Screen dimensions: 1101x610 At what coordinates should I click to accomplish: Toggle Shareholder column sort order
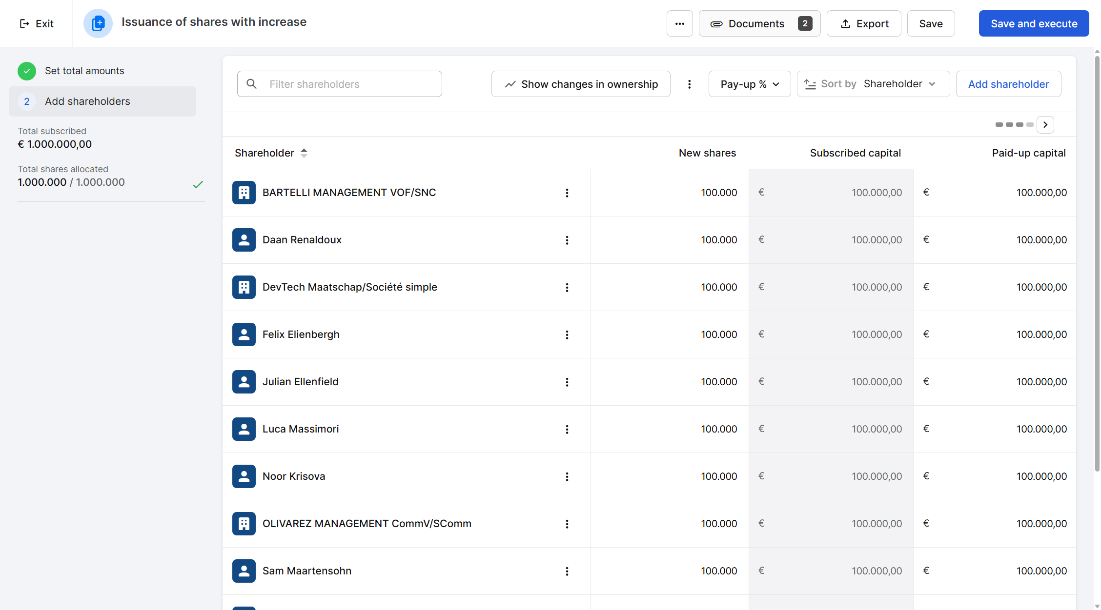[304, 153]
